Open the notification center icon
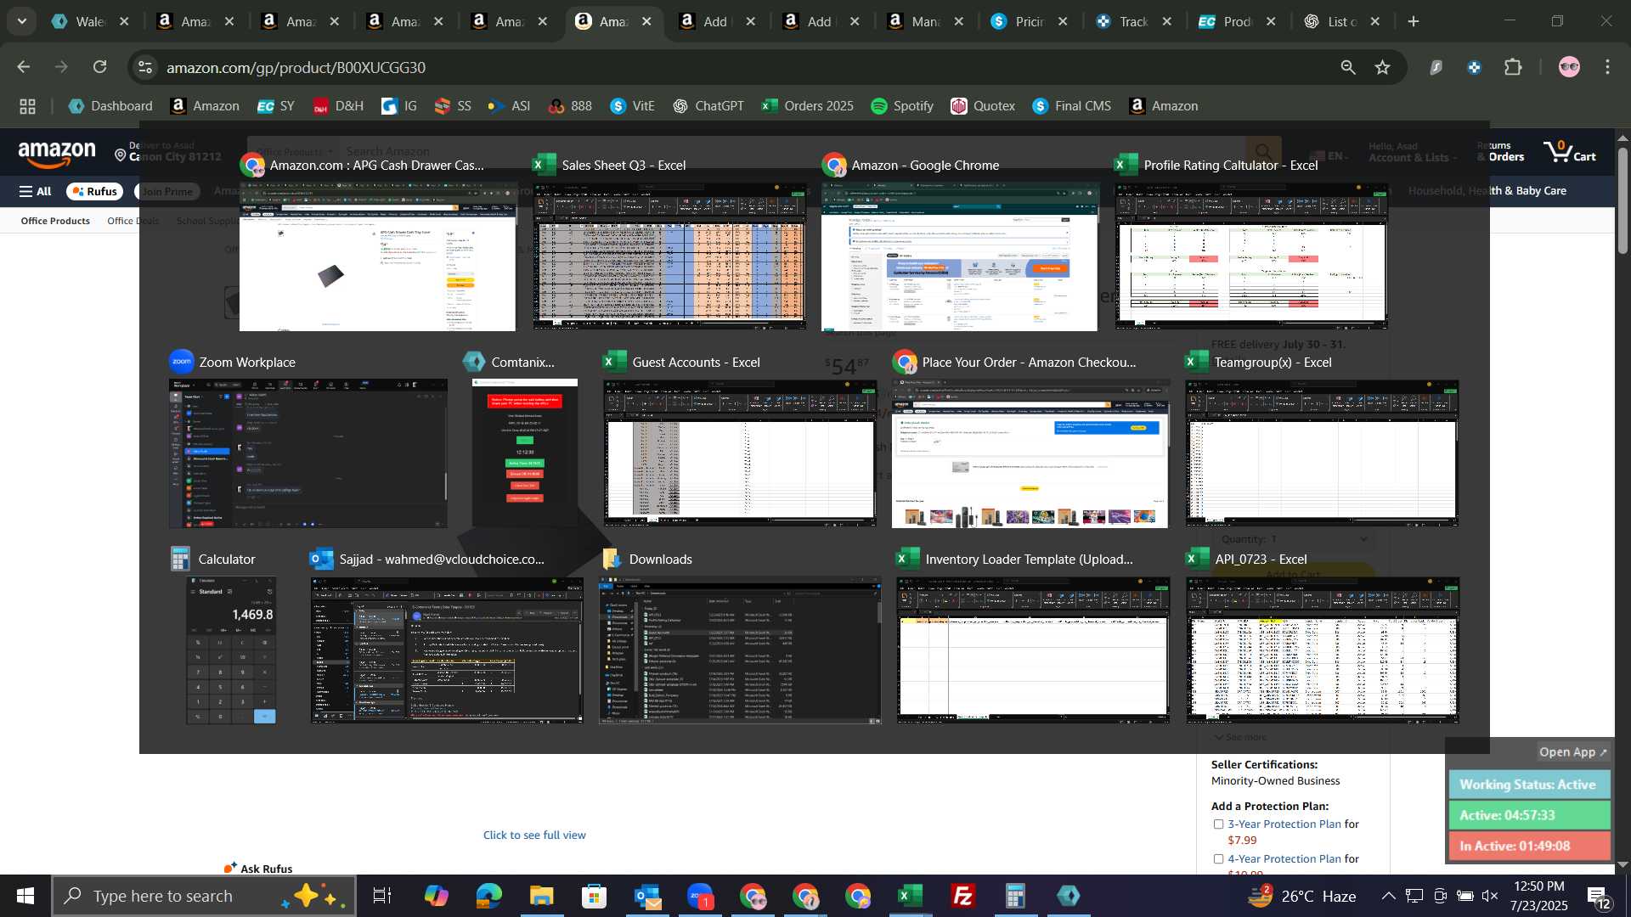 [1599, 896]
